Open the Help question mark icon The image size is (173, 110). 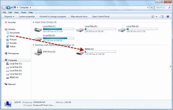coord(168,16)
